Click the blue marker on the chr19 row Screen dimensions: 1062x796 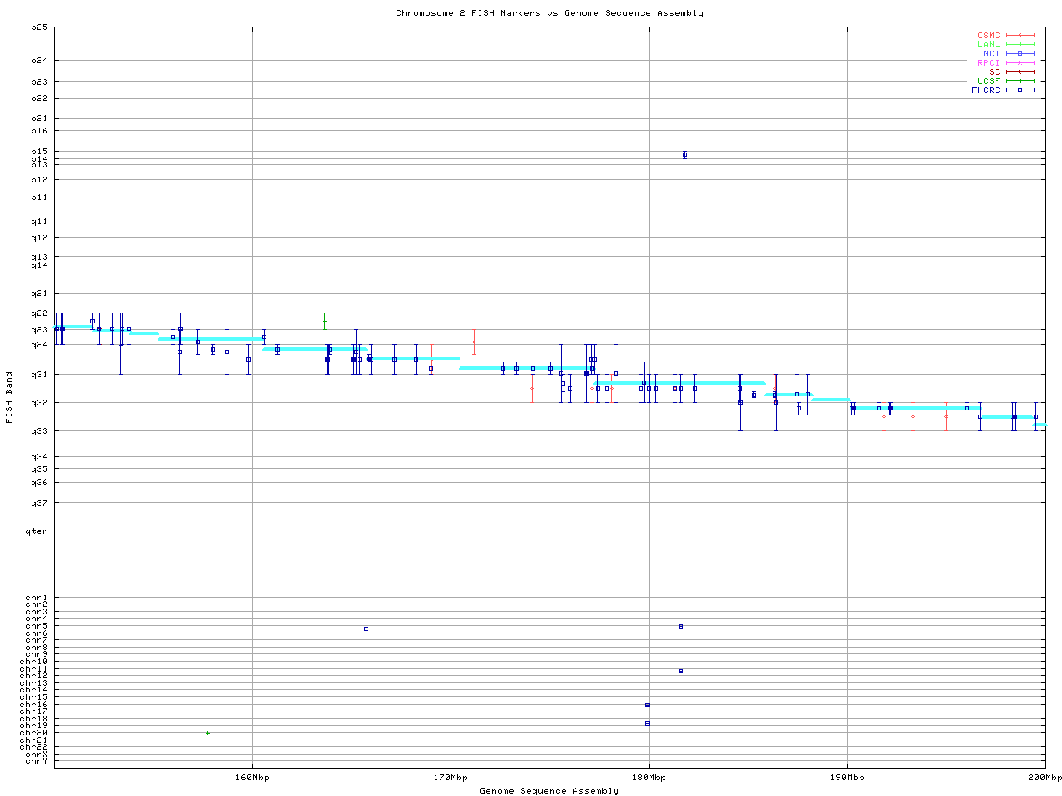647,723
